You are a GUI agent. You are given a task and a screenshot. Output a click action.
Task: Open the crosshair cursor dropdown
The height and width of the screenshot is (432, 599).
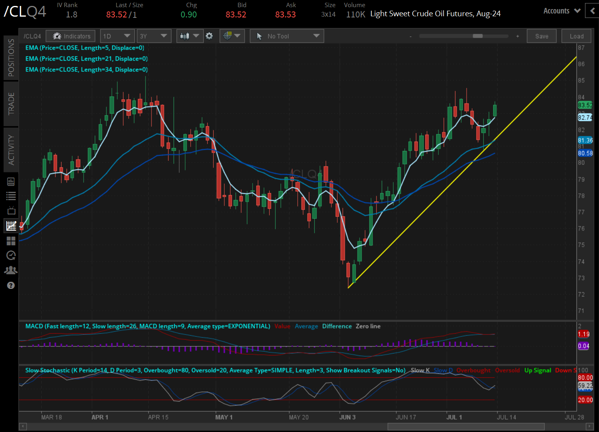click(232, 36)
